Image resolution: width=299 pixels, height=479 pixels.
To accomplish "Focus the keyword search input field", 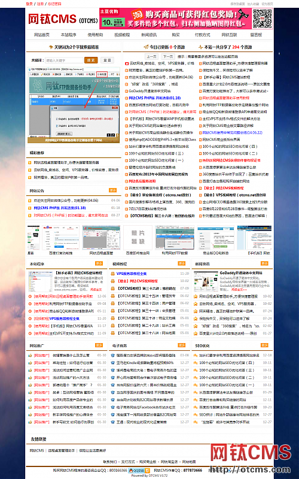I will (64, 60).
